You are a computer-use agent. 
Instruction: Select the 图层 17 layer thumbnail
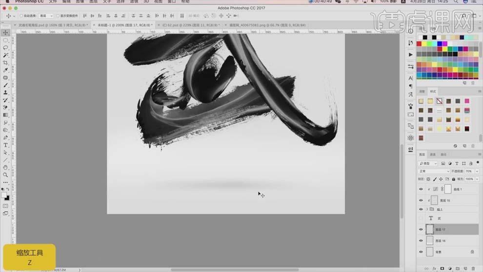pyautogui.click(x=430, y=229)
